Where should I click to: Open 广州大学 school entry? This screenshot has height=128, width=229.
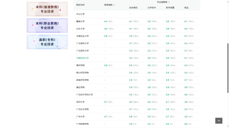[80, 117]
